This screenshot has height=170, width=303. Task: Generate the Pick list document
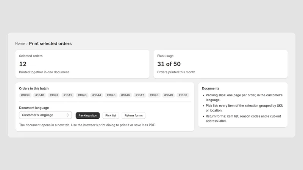pos(111,116)
